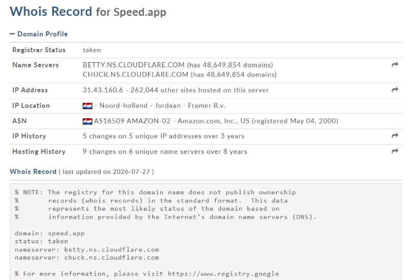
Task: Click the IP Address label
Action: pos(30,90)
